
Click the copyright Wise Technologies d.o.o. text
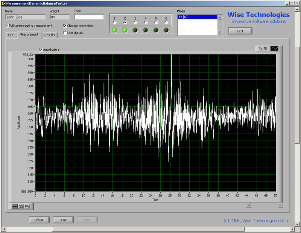[x=256, y=221]
